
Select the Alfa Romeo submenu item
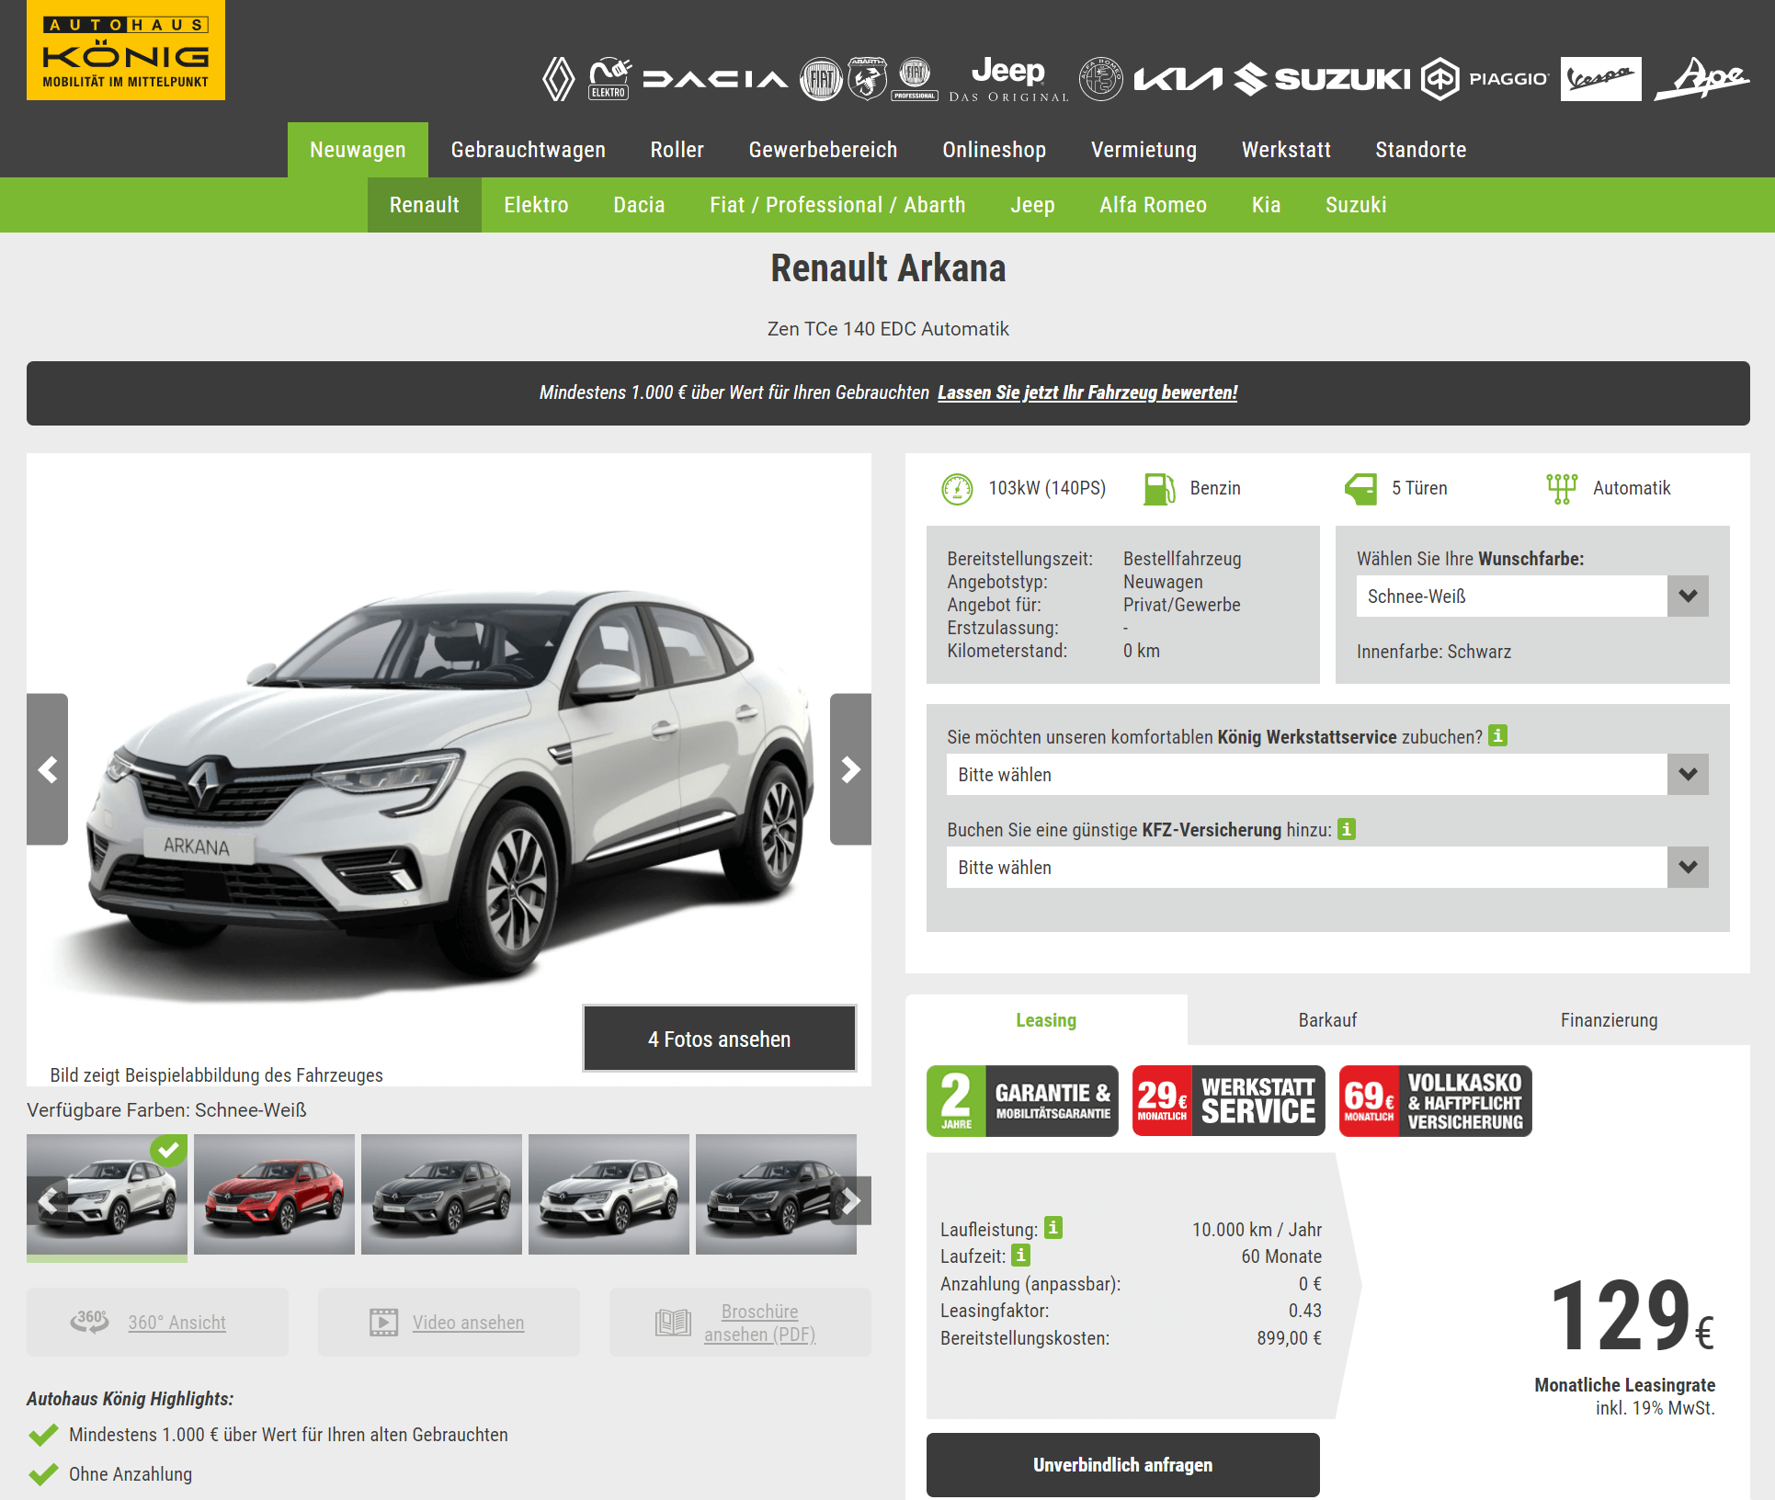coord(1154,205)
